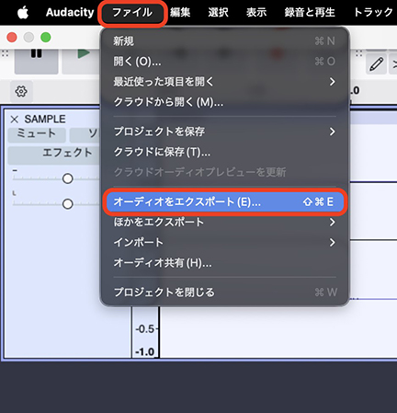Expand プロジェクトを保存 submenu

tap(225, 132)
